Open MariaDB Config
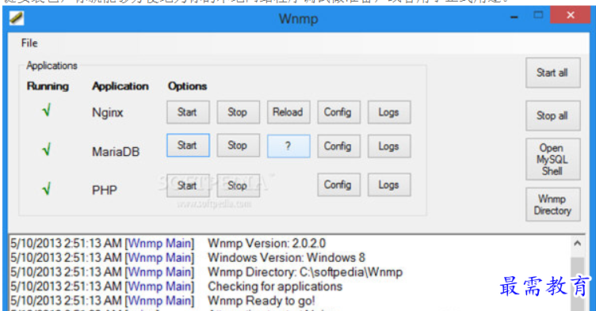596x311 pixels. pos(338,146)
